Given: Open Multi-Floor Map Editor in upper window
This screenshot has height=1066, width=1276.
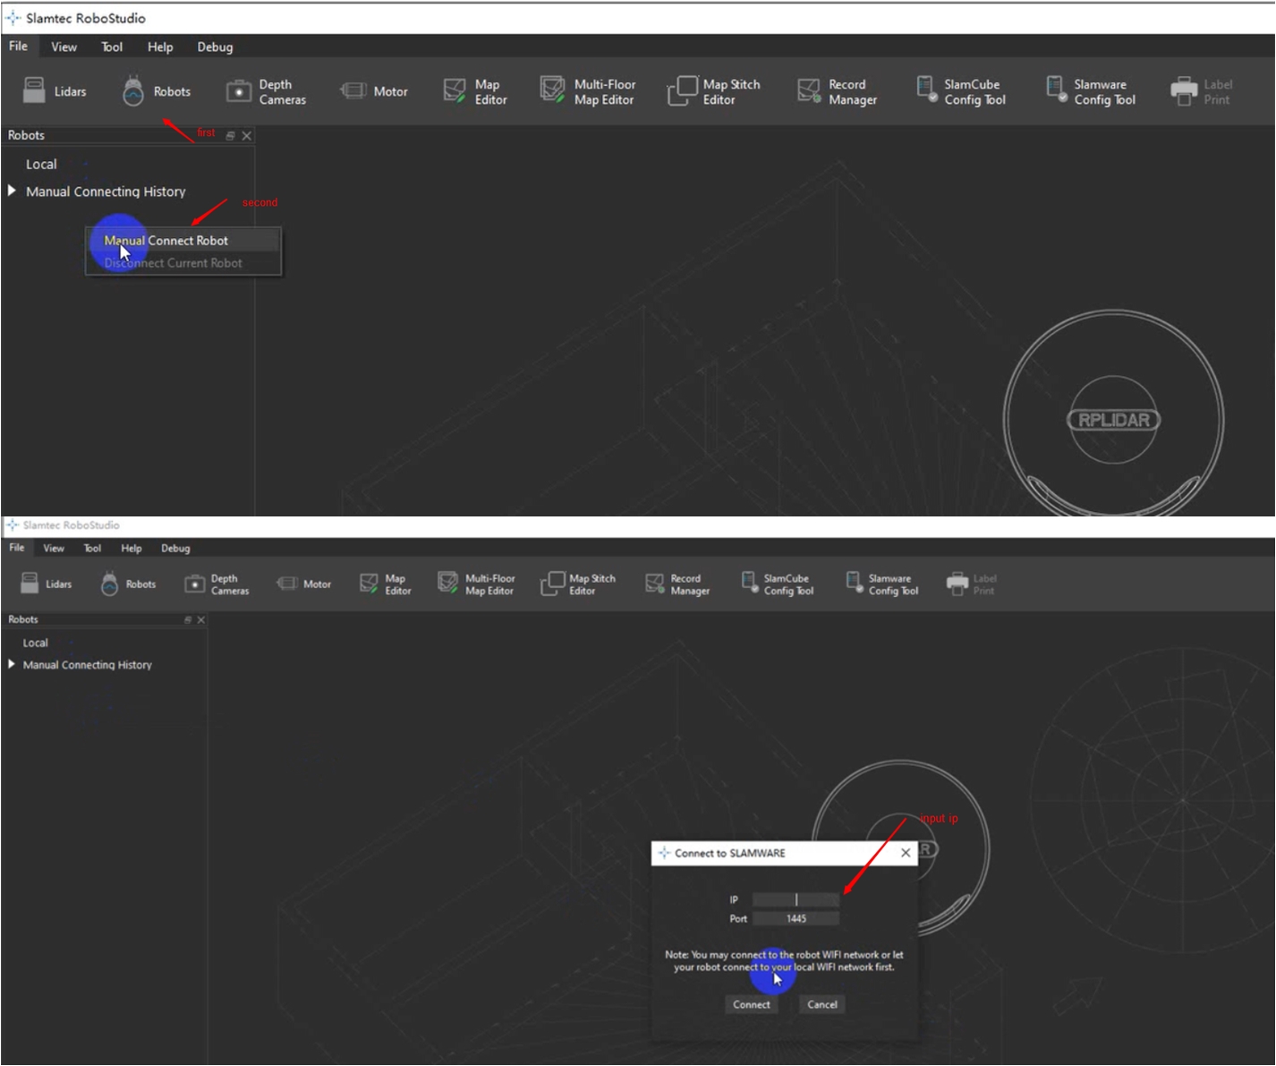Looking at the screenshot, I should click(587, 91).
